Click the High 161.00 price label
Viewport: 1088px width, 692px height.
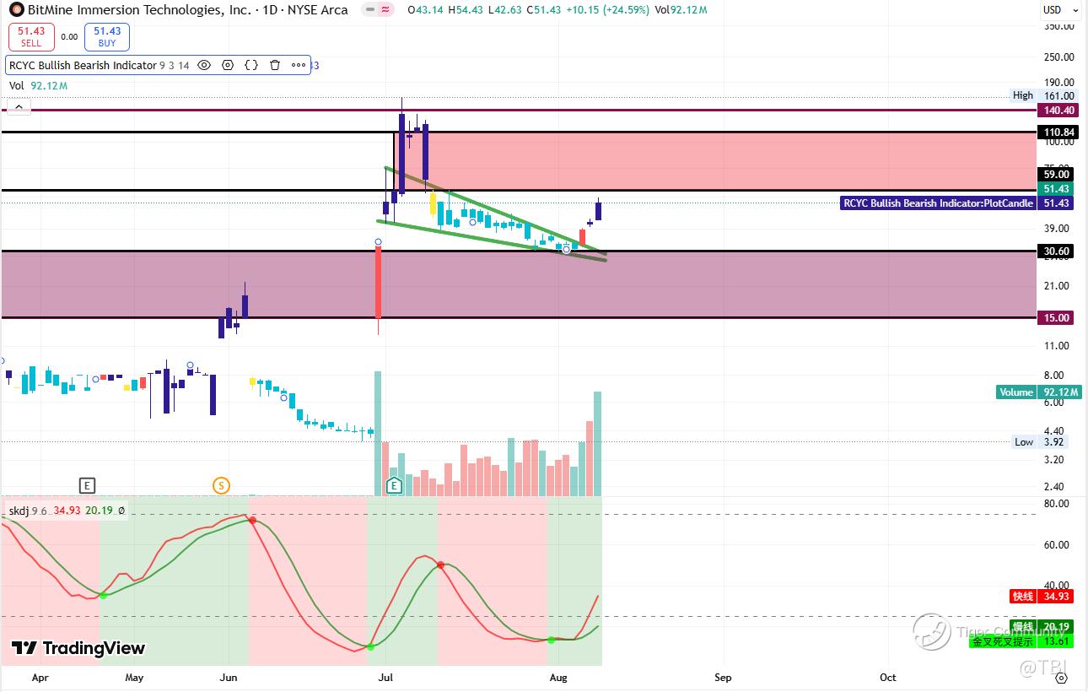pyautogui.click(x=1043, y=95)
